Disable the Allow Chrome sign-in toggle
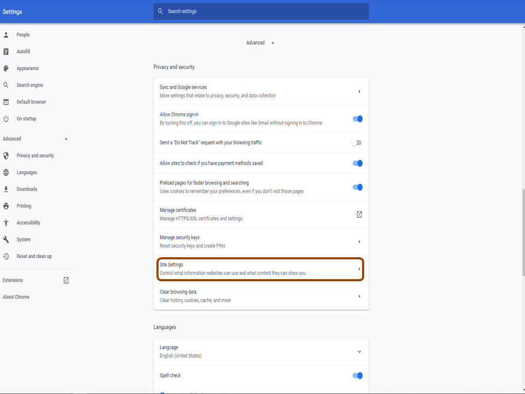This screenshot has width=525, height=394. tap(358, 119)
